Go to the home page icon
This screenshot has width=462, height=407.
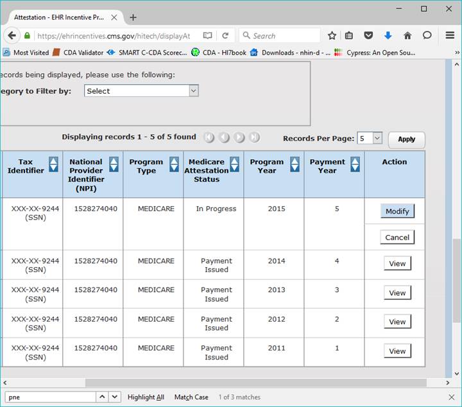coord(407,36)
